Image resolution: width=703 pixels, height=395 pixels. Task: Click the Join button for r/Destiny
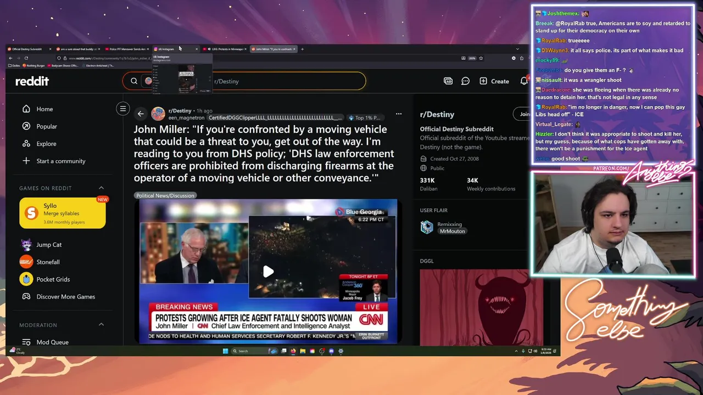(x=522, y=114)
